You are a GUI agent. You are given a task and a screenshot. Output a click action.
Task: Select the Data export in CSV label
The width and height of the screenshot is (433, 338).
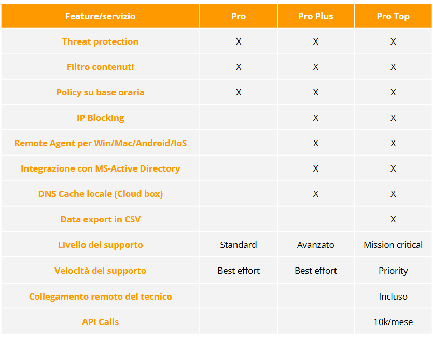pos(100,219)
